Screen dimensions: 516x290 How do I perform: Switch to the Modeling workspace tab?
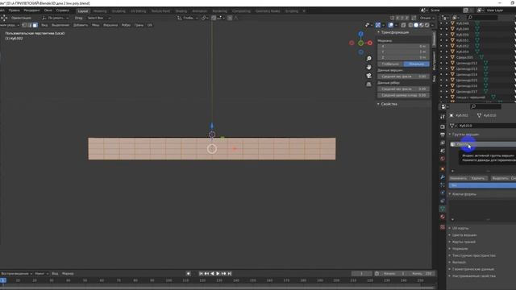(100, 10)
